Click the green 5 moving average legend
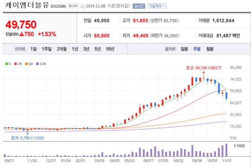Viewport: 251px width, 168px height. 8,64
